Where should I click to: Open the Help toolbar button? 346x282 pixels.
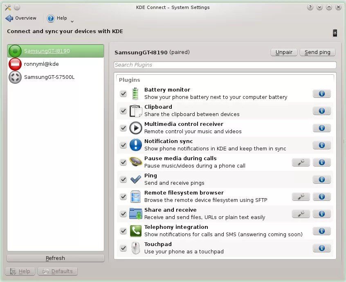point(57,18)
